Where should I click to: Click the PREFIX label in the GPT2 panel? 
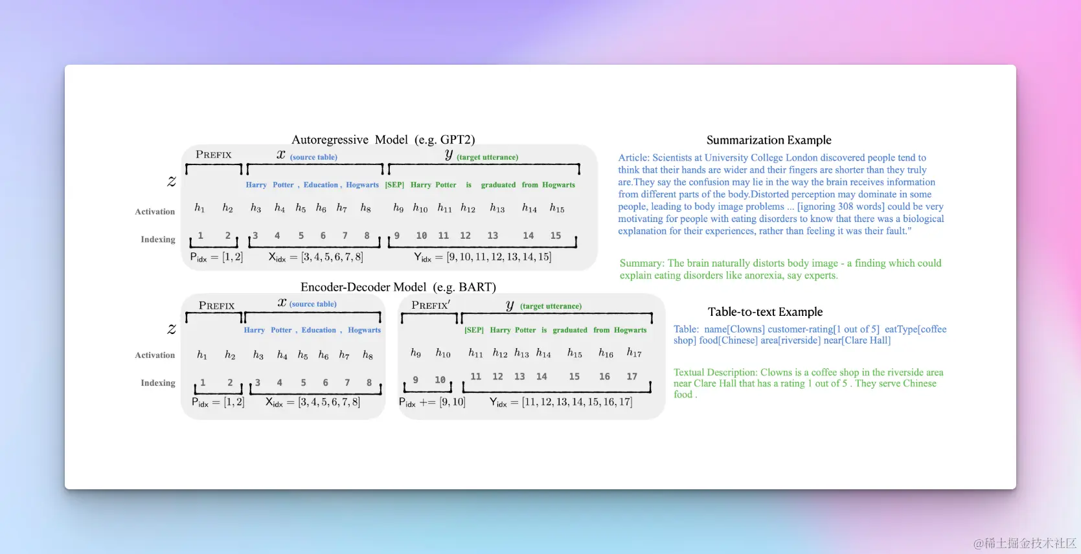pyautogui.click(x=214, y=155)
